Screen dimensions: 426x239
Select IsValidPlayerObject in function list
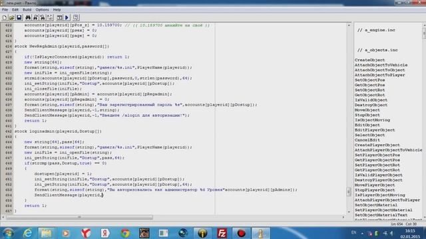coord(379,175)
